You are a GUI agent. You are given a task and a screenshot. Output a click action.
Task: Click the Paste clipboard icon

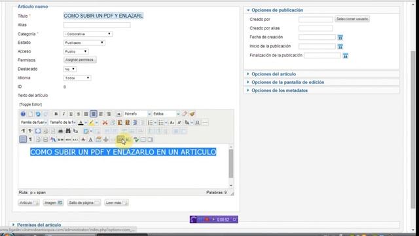pyautogui.click(x=120, y=123)
